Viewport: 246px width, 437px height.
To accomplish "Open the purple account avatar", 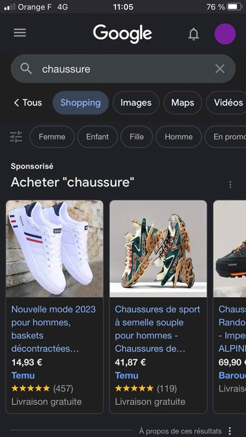I will (x=225, y=34).
